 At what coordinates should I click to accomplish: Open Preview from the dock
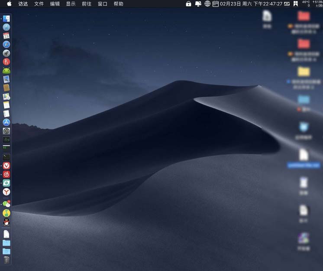(x=6, y=79)
